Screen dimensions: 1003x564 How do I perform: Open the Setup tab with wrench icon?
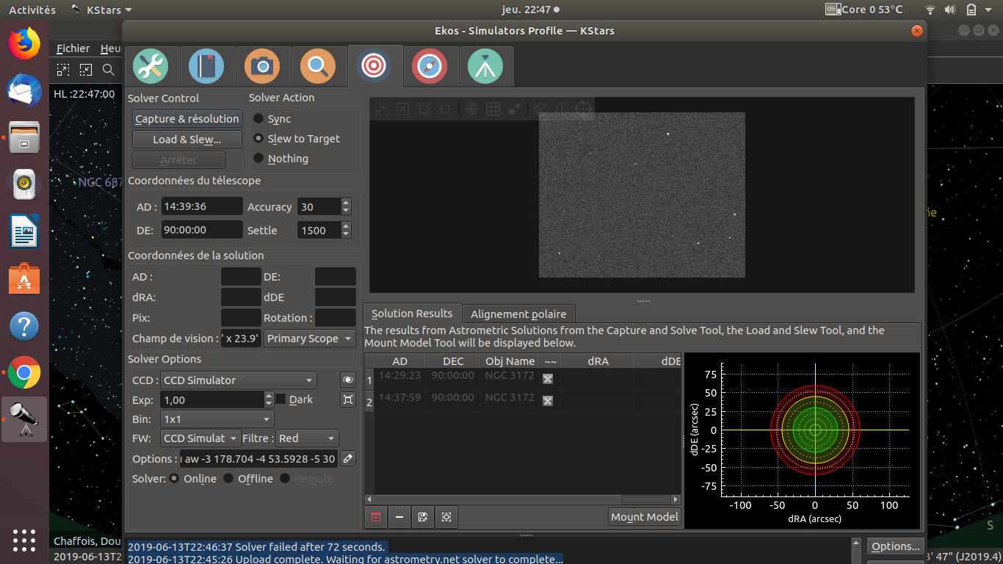pos(151,67)
